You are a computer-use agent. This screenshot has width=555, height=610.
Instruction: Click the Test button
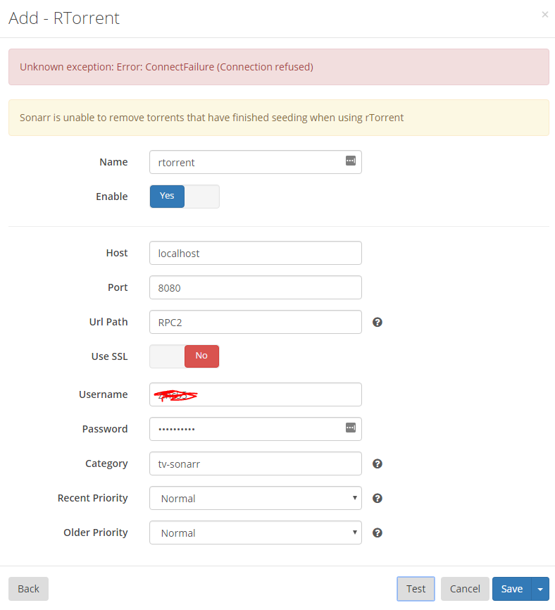[416, 589]
